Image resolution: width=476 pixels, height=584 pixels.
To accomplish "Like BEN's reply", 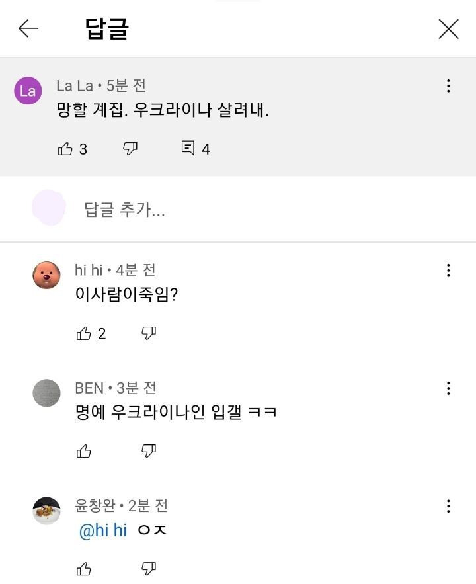I will (x=84, y=452).
